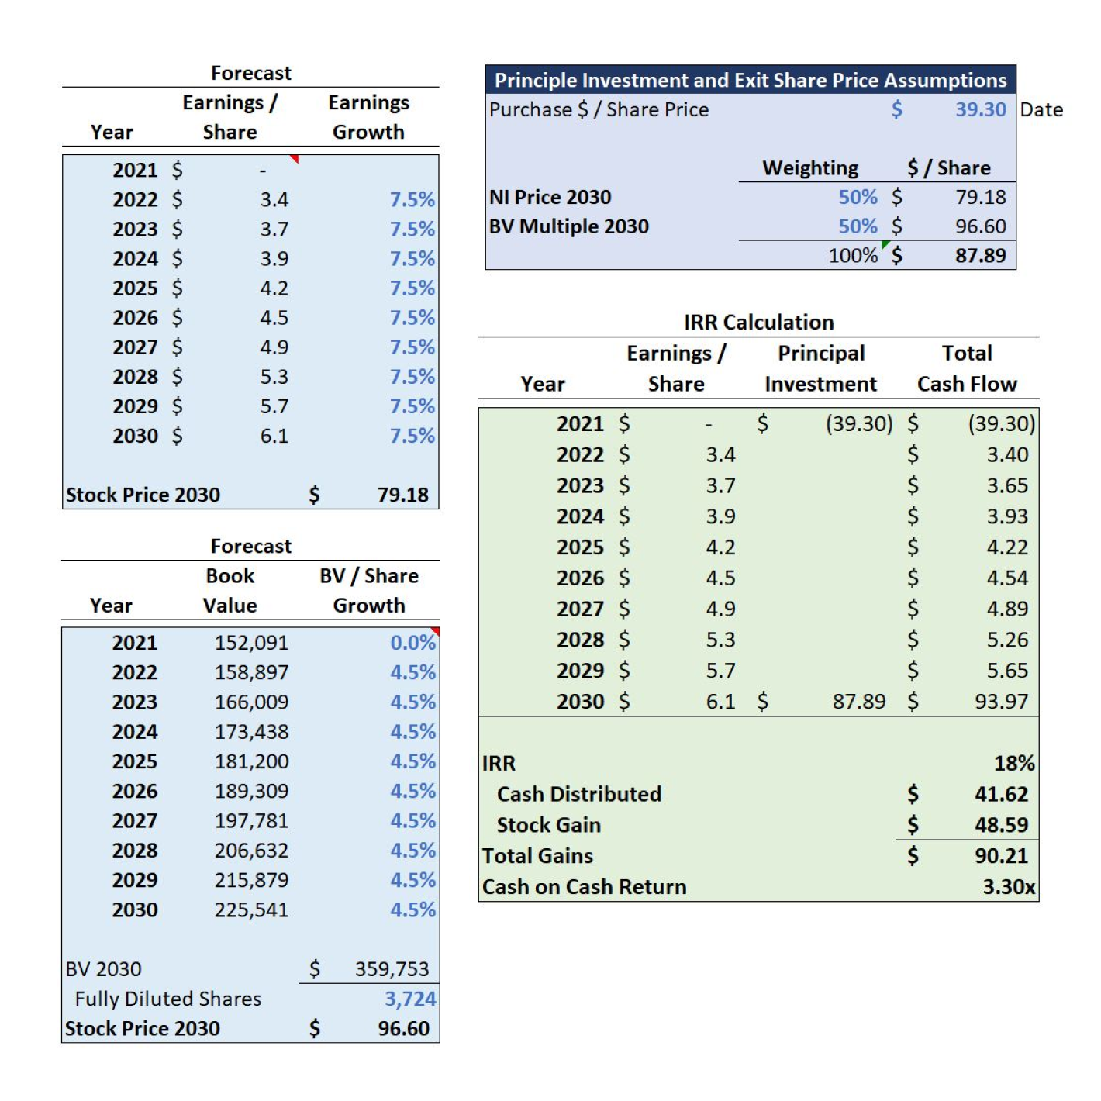Viewport: 1101px width, 1101px height.
Task: Select the 100% total weighting cell
Action: coord(853,256)
